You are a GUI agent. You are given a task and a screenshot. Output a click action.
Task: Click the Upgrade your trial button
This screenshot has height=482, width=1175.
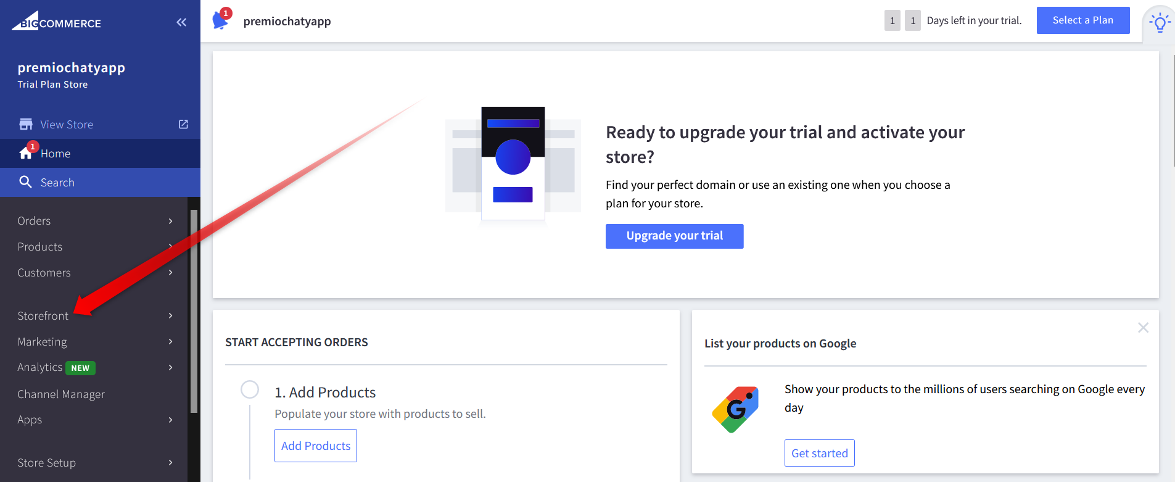click(x=675, y=236)
